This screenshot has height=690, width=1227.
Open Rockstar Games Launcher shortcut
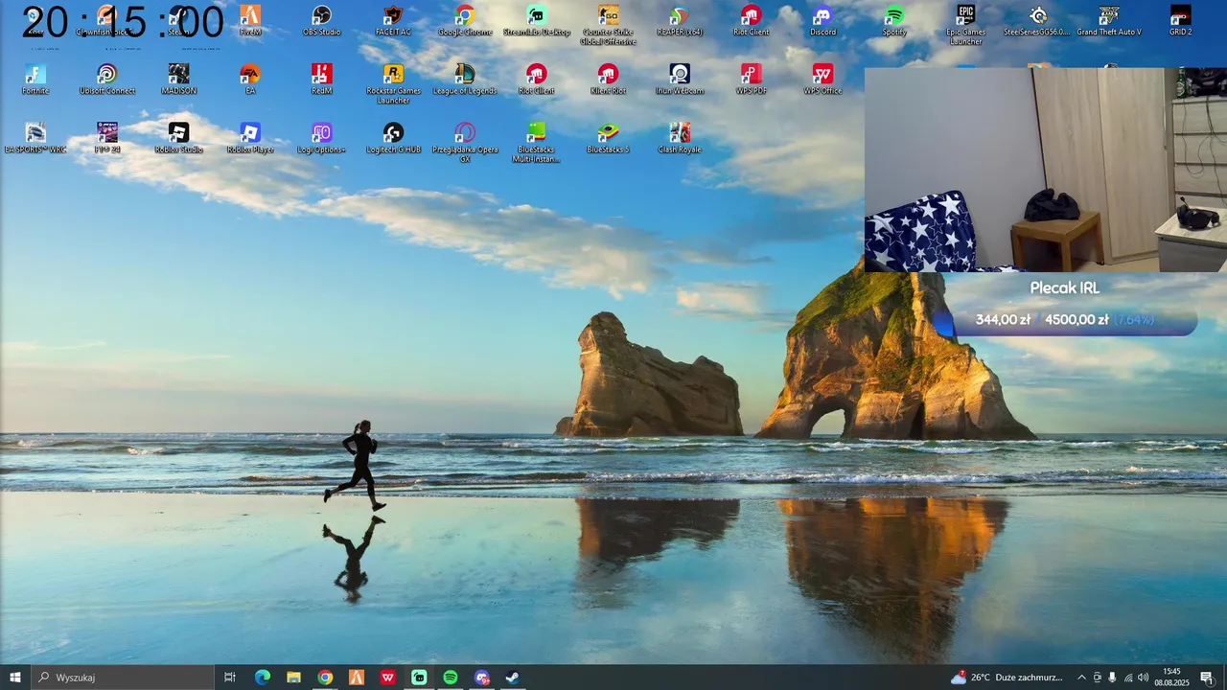[393, 84]
